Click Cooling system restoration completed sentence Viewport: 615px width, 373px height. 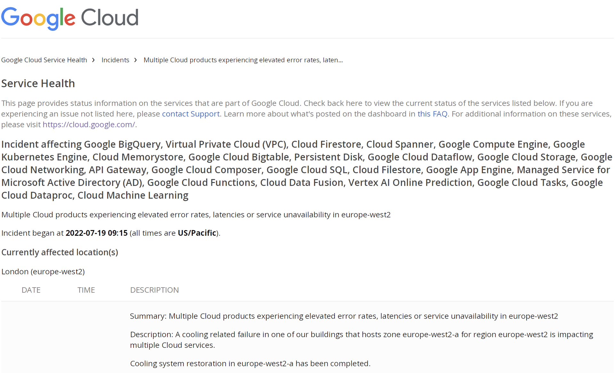pyautogui.click(x=250, y=363)
